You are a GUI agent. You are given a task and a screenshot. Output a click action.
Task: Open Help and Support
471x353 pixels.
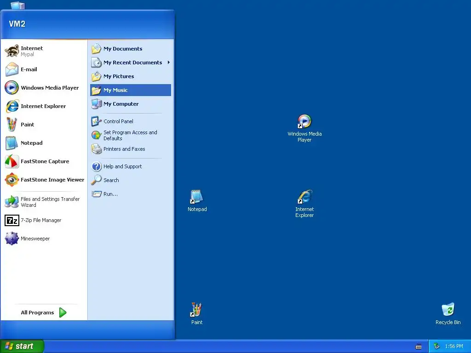pyautogui.click(x=130, y=166)
